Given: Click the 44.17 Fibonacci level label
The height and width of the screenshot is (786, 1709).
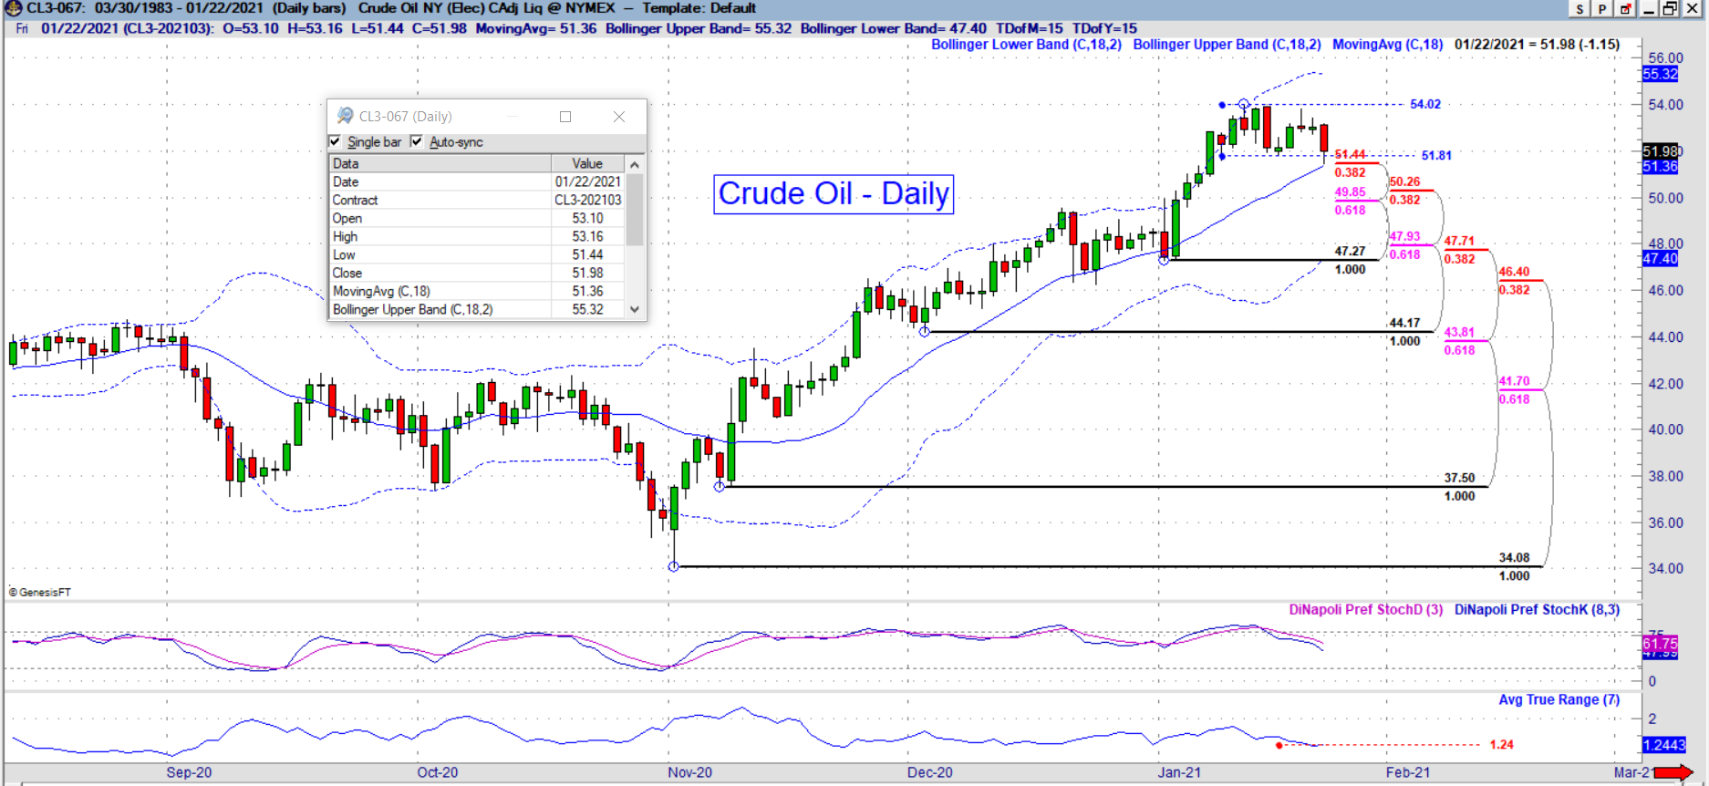Looking at the screenshot, I should coord(1403,323).
